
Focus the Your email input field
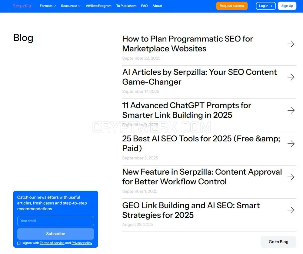click(x=55, y=221)
